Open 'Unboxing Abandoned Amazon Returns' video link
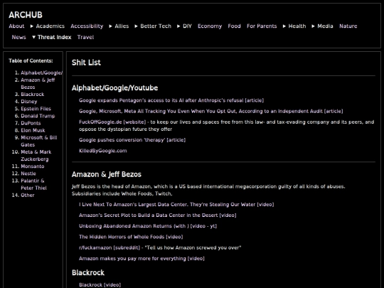Screen dimensions: 384x288 pos(148,226)
